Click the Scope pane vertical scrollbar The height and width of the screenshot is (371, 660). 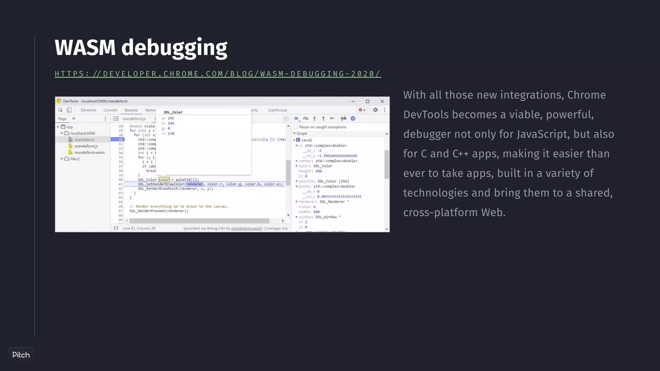(387, 164)
